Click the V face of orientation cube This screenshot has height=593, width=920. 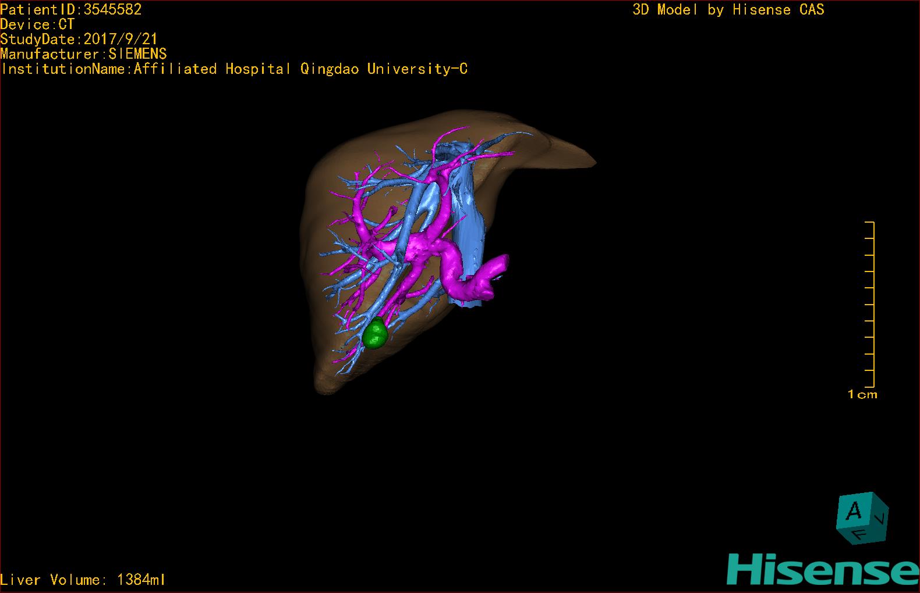tap(881, 517)
